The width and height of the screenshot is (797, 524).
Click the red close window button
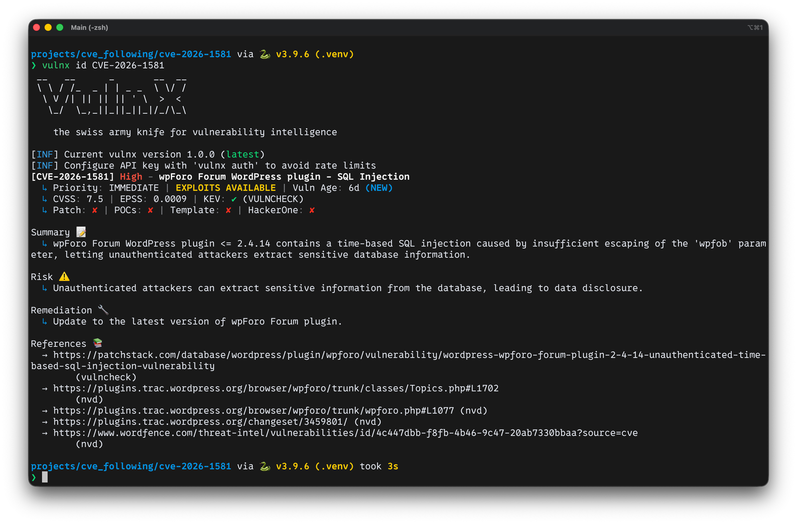[36, 27]
